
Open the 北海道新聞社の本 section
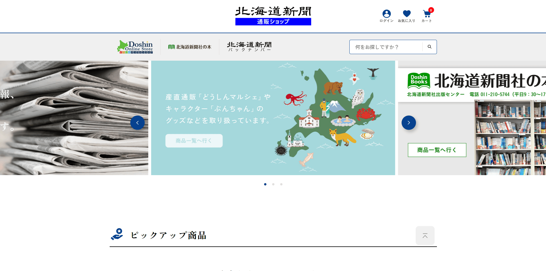(190, 47)
